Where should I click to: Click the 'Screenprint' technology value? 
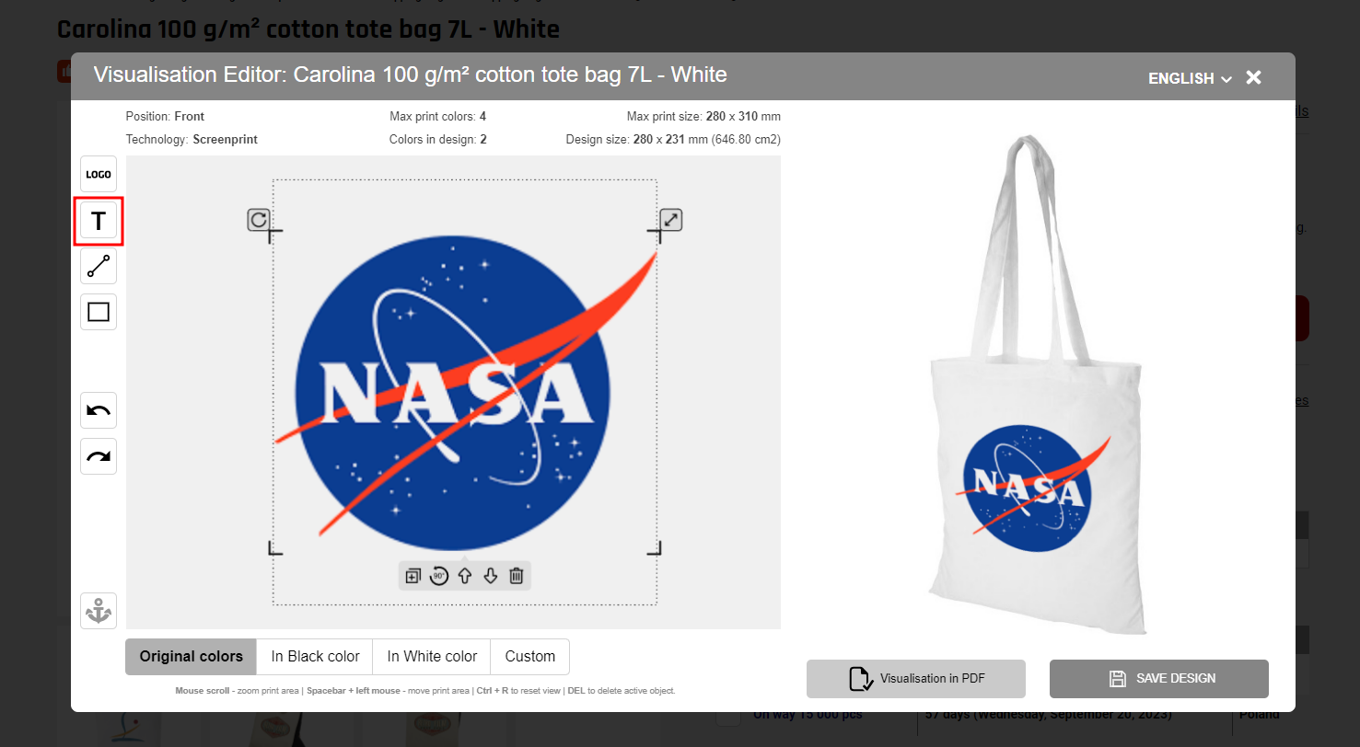coord(225,140)
